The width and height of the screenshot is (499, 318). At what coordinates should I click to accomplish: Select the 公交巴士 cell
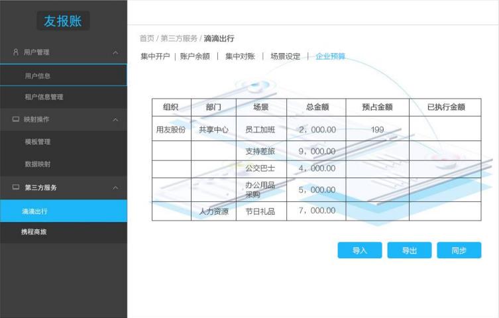pyautogui.click(x=261, y=169)
